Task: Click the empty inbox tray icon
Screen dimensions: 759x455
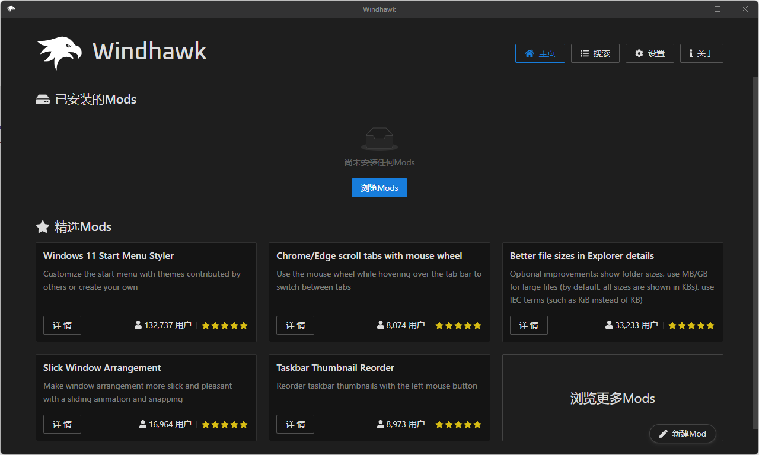Action: (379, 139)
